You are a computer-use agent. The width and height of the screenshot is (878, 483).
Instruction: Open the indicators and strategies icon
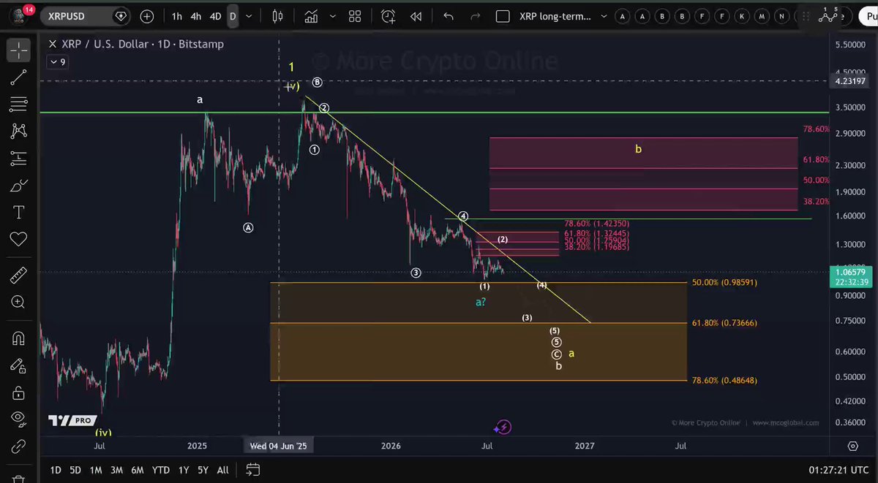tap(312, 16)
